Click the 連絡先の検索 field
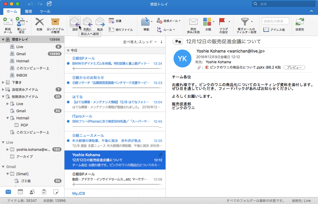The image size is (318, 204). point(276,21)
